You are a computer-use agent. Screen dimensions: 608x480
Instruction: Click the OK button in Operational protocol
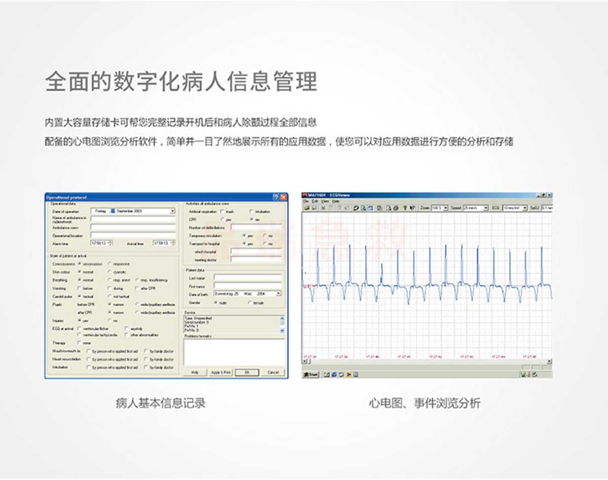point(247,372)
